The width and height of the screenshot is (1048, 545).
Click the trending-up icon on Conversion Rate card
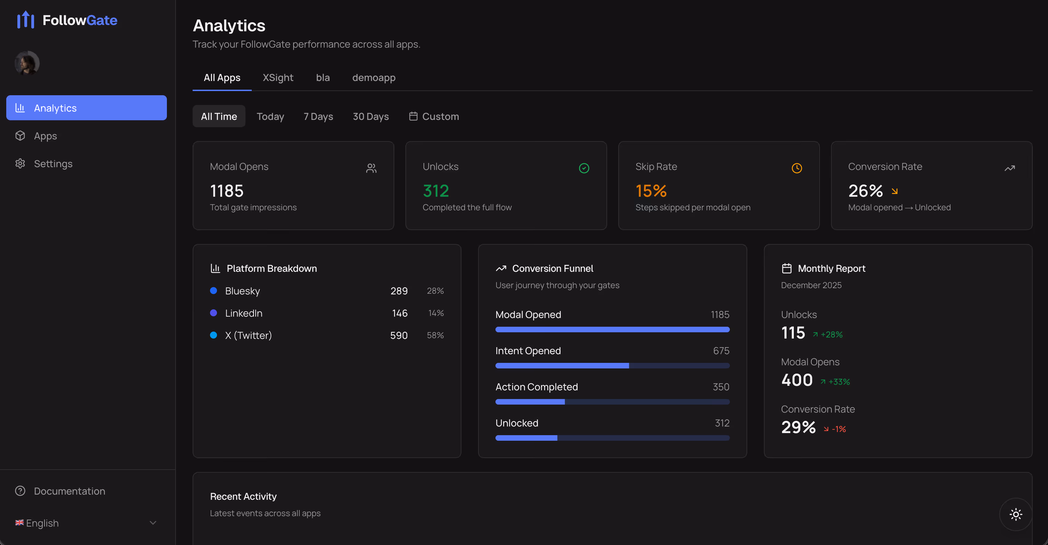coord(1009,168)
